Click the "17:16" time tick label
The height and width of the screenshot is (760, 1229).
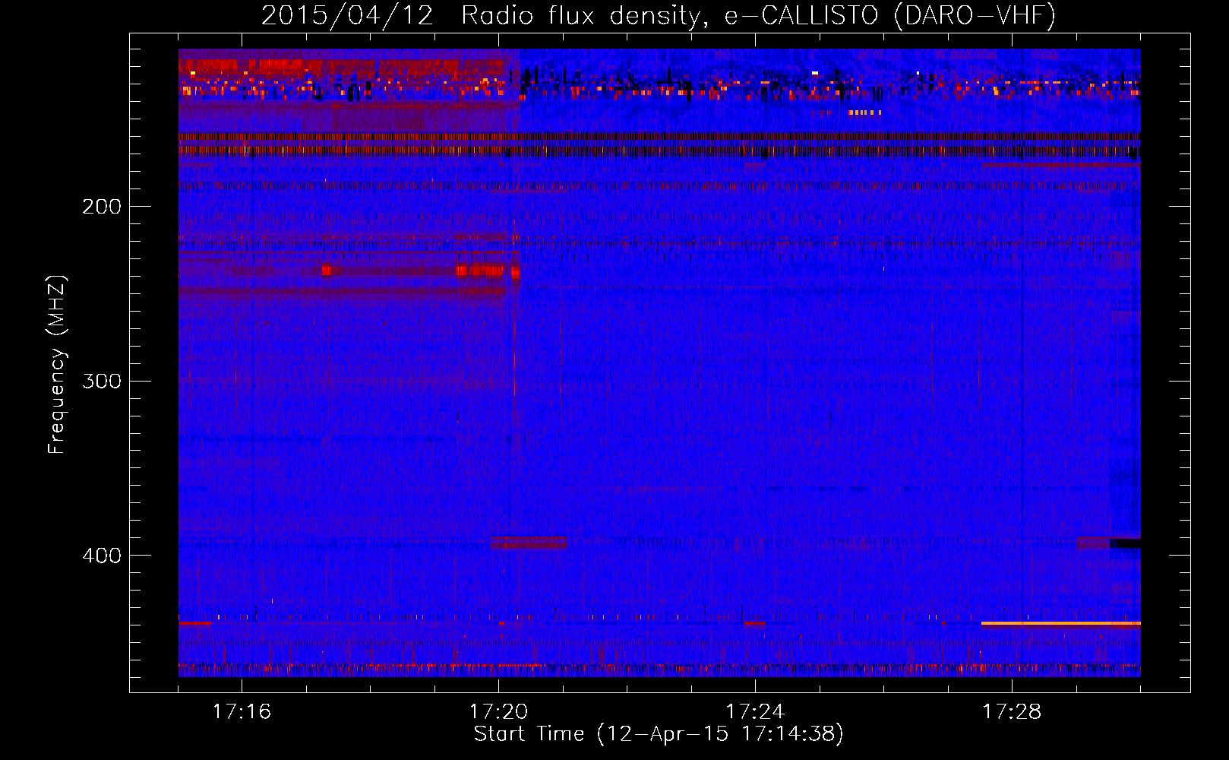click(x=242, y=711)
